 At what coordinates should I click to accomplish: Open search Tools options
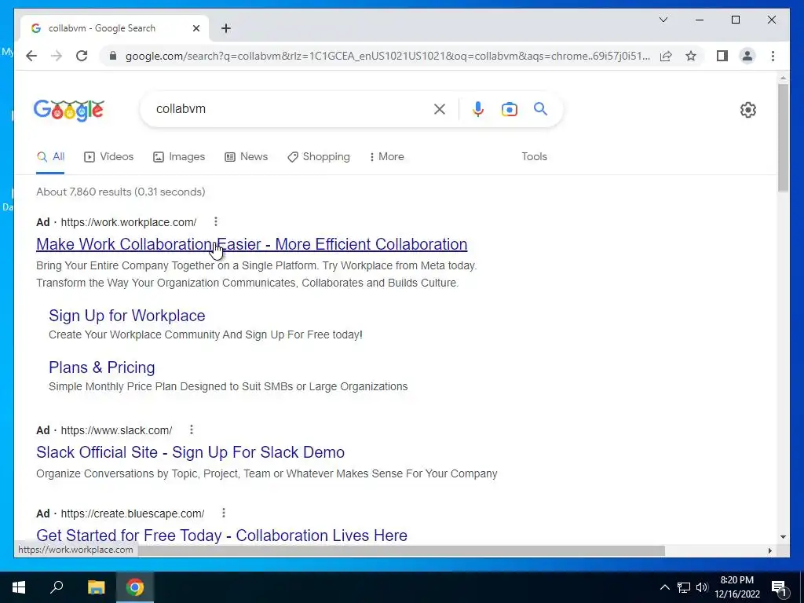(534, 157)
